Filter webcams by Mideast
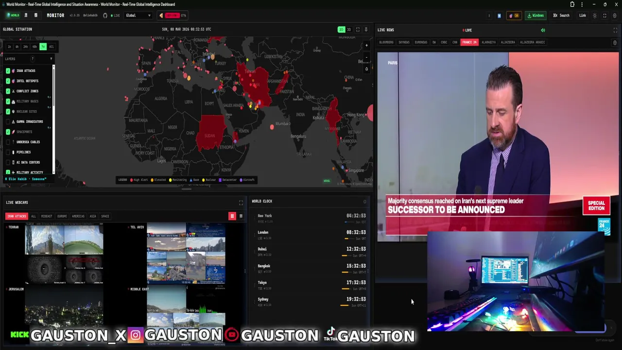The width and height of the screenshot is (622, 350). [47, 216]
